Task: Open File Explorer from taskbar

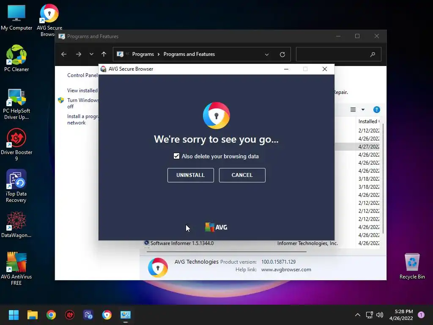Action: point(32,315)
